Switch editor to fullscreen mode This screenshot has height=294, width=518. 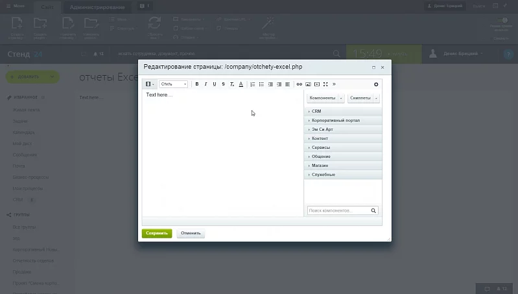[x=325, y=84]
